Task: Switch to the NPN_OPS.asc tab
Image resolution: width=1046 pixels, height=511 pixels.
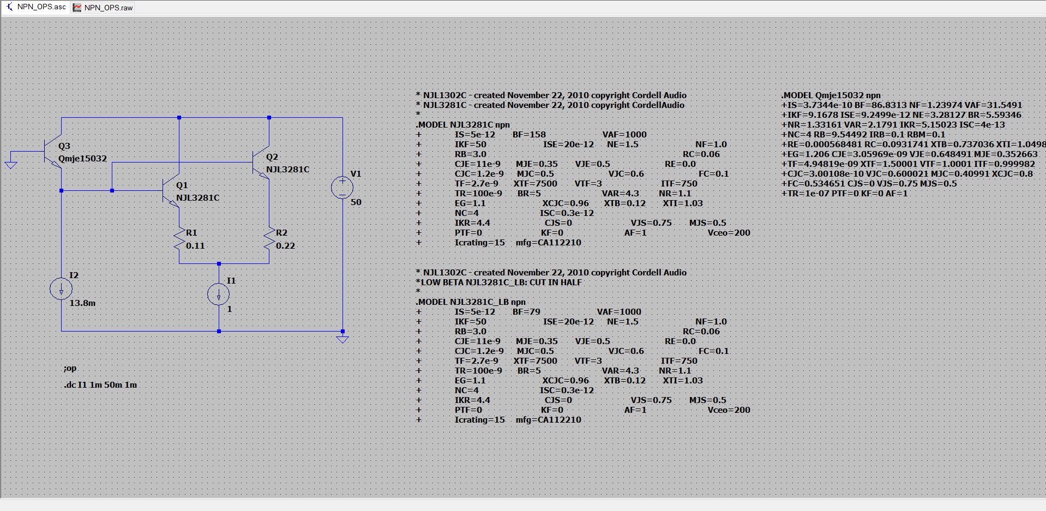Action: pos(36,7)
